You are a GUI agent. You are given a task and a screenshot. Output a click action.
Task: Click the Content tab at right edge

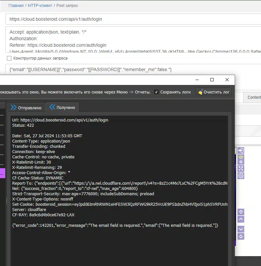[x=253, y=97]
